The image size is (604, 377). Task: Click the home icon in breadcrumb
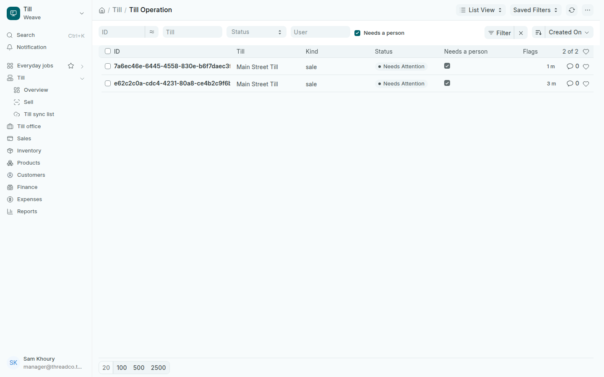pos(102,10)
